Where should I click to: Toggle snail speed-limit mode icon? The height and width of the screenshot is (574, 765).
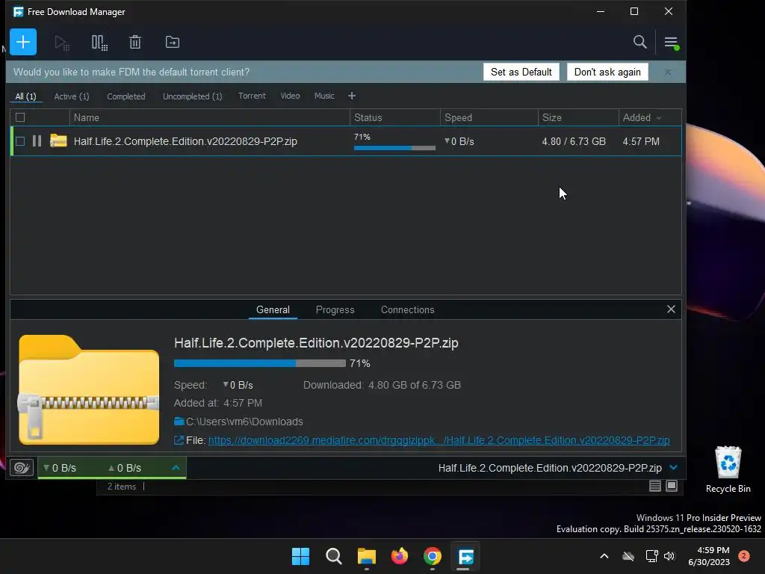click(22, 468)
